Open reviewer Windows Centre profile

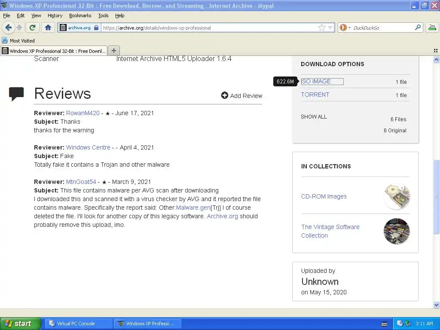coord(88,147)
